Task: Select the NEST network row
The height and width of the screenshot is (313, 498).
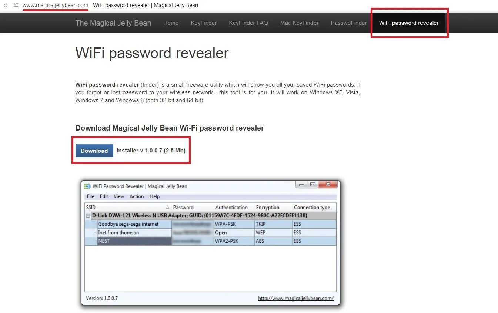Action: 211,241
